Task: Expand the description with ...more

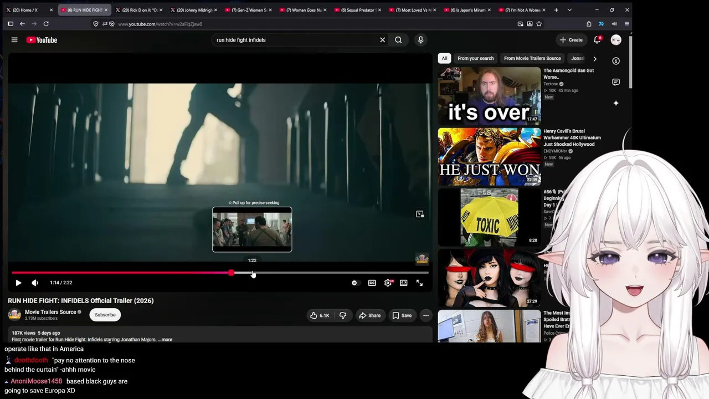Action: tap(165, 340)
